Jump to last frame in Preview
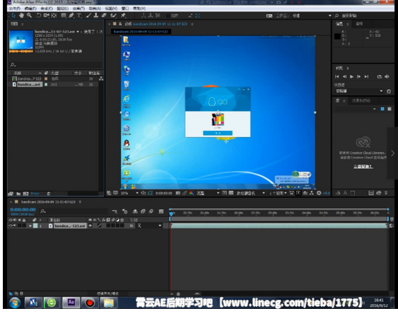This screenshot has height=316, width=398. 366,76
